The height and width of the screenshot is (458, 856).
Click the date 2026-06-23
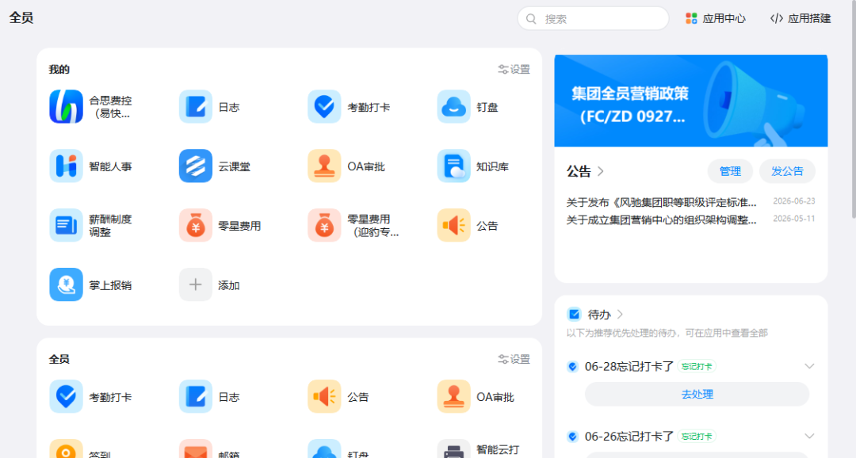pyautogui.click(x=793, y=201)
